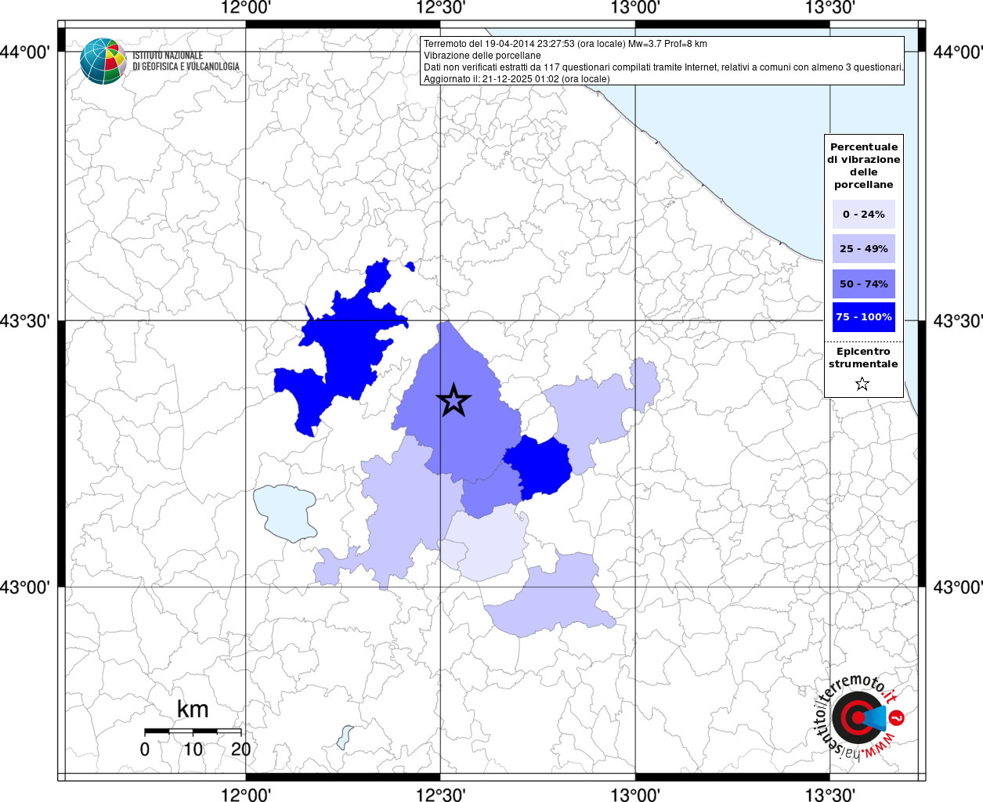
Task: Click the left axis label 43°30'
Action: pos(25,321)
